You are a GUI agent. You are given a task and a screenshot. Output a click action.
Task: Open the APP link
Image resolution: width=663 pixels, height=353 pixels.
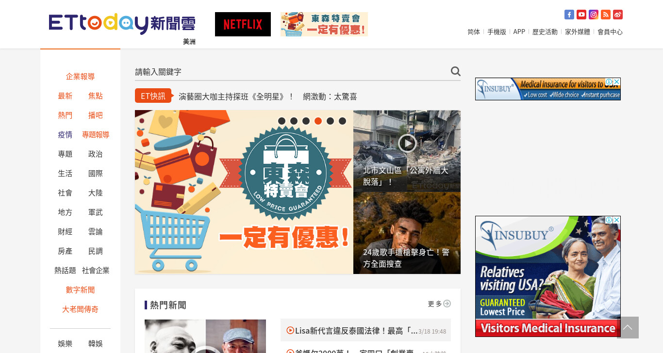519,32
